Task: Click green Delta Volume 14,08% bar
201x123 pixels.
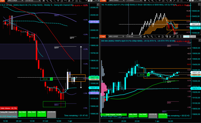Action: coord(114,115)
